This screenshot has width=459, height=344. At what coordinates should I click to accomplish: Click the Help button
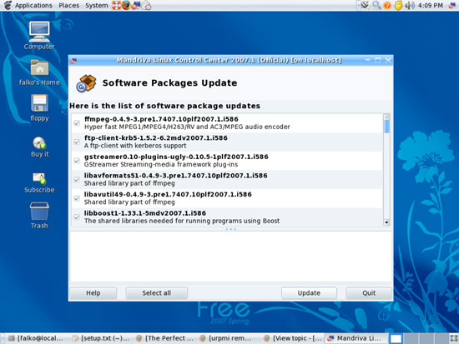pos(93,293)
